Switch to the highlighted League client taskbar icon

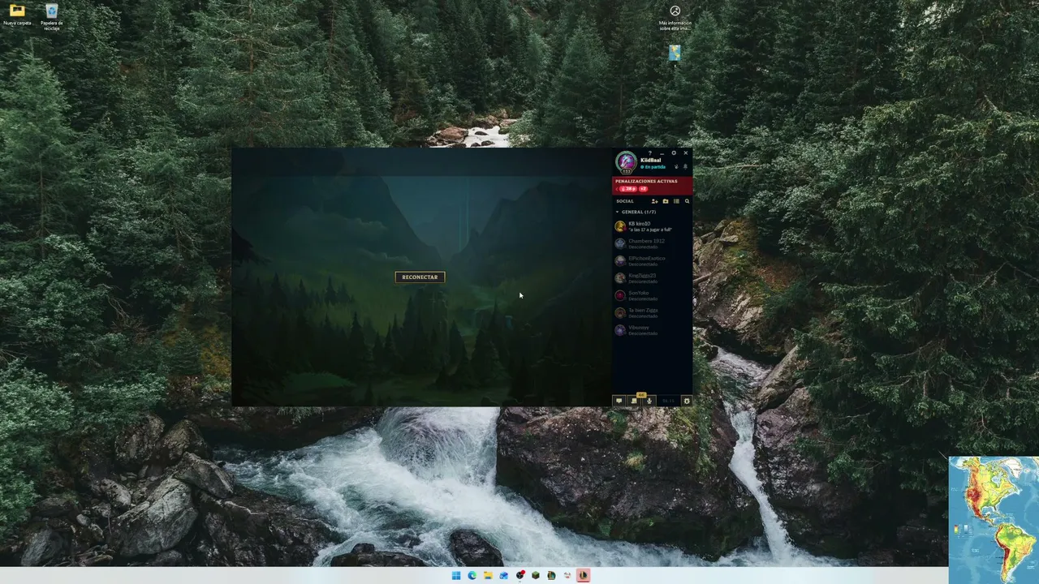pos(583,576)
